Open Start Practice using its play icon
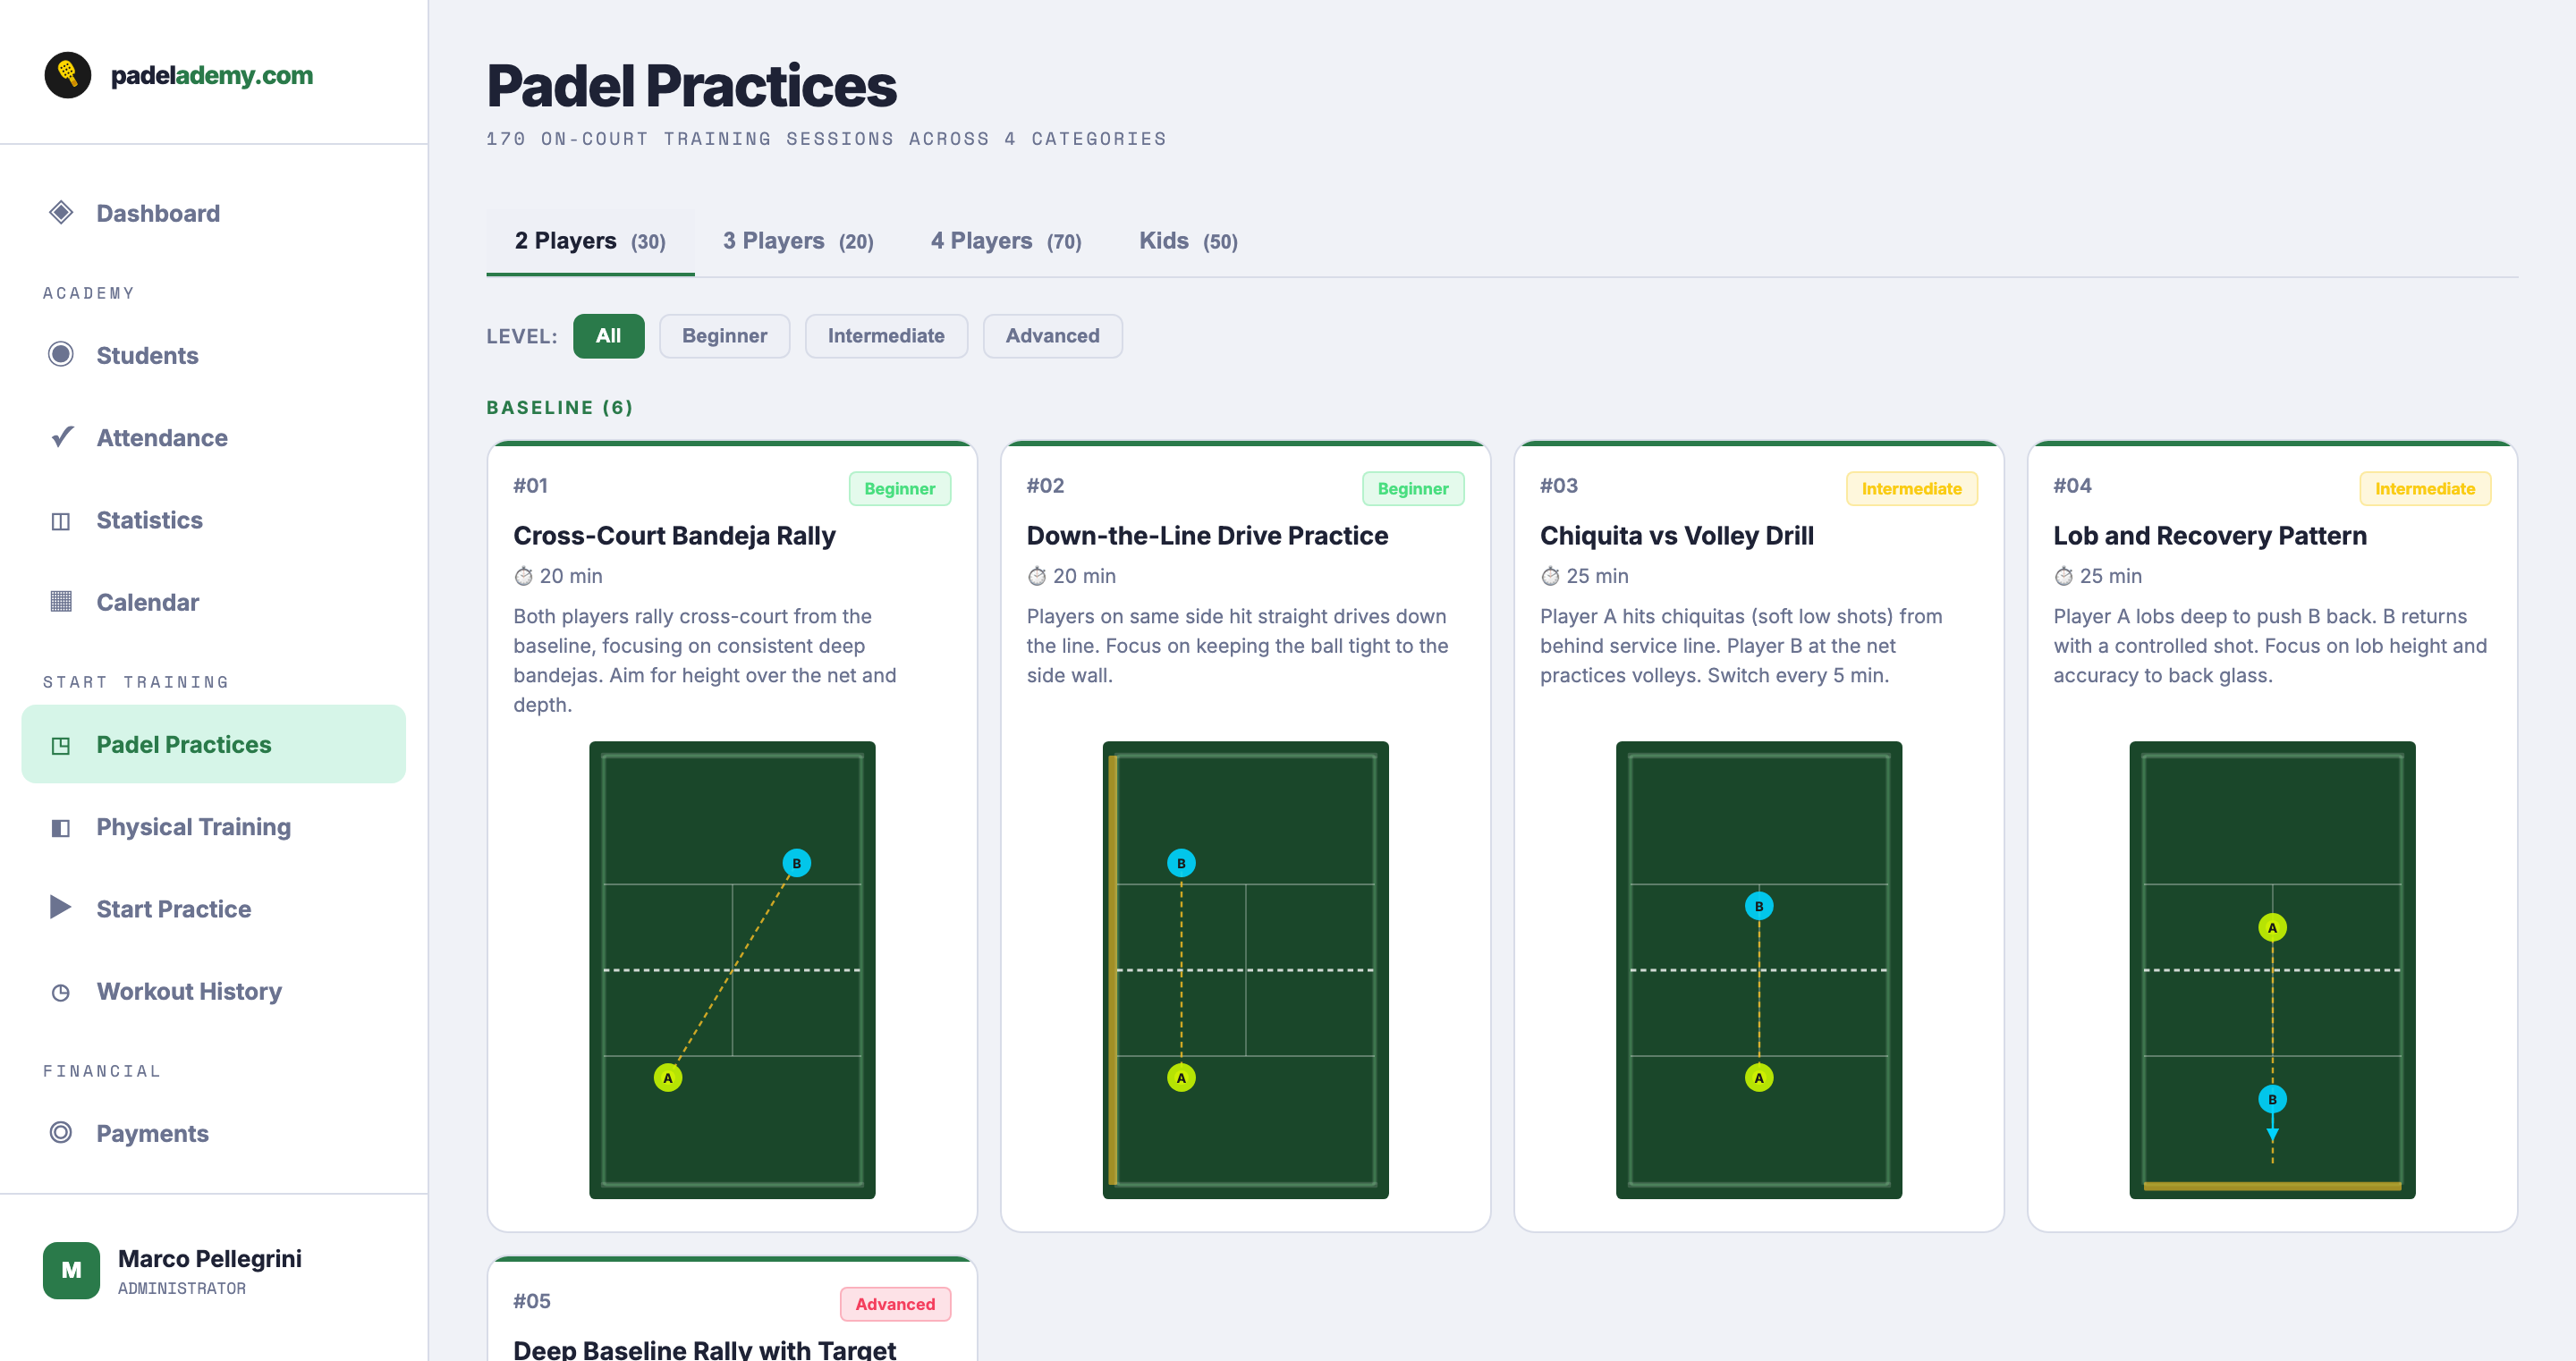Viewport: 2576px width, 1361px height. pyautogui.click(x=62, y=908)
